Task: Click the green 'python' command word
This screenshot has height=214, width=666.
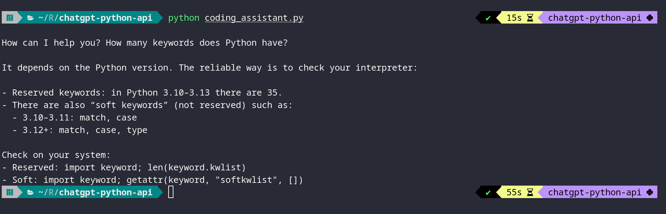Action: [183, 18]
